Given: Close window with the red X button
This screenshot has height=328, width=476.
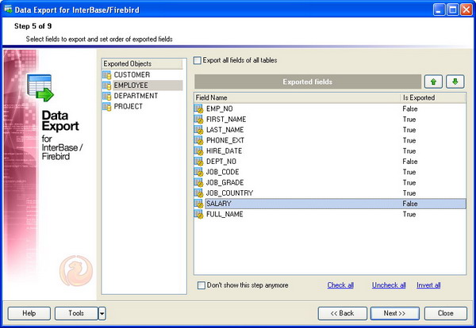Looking at the screenshot, I should [466, 10].
